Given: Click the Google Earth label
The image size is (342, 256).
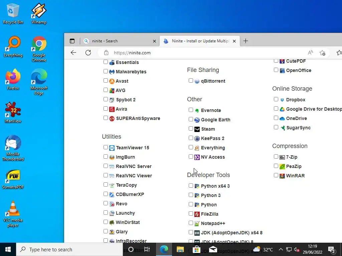Looking at the screenshot, I should [x=215, y=120].
